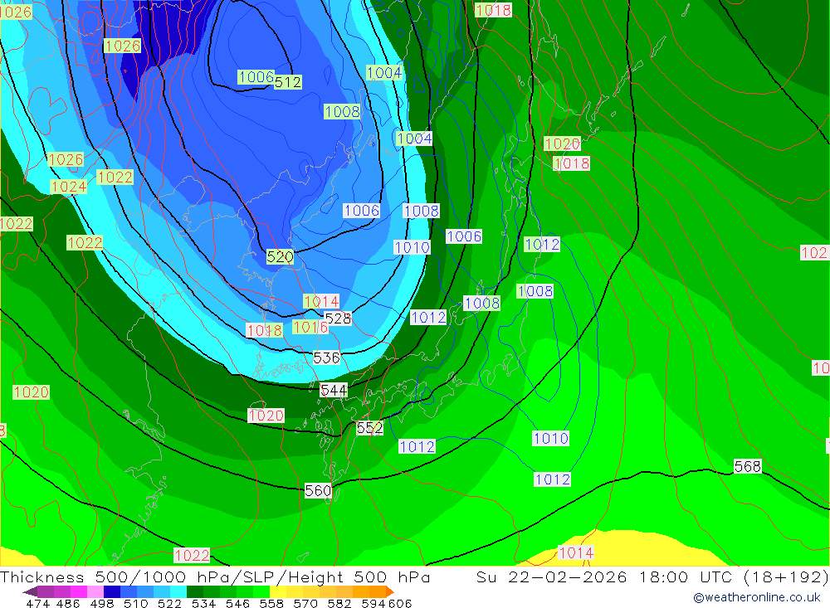Click the 534 legend value
The width and height of the screenshot is (830, 608).
(x=204, y=603)
